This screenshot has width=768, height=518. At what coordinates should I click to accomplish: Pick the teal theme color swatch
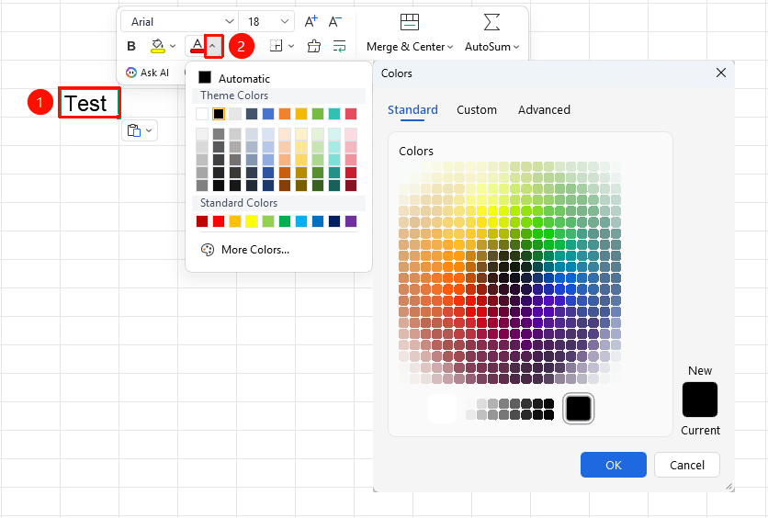(x=334, y=114)
